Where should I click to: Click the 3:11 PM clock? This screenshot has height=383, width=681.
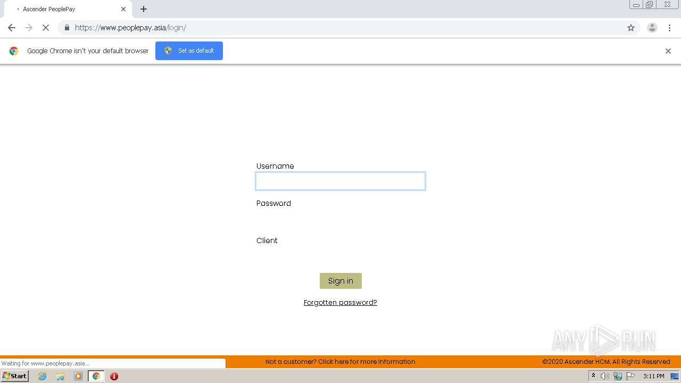(654, 376)
